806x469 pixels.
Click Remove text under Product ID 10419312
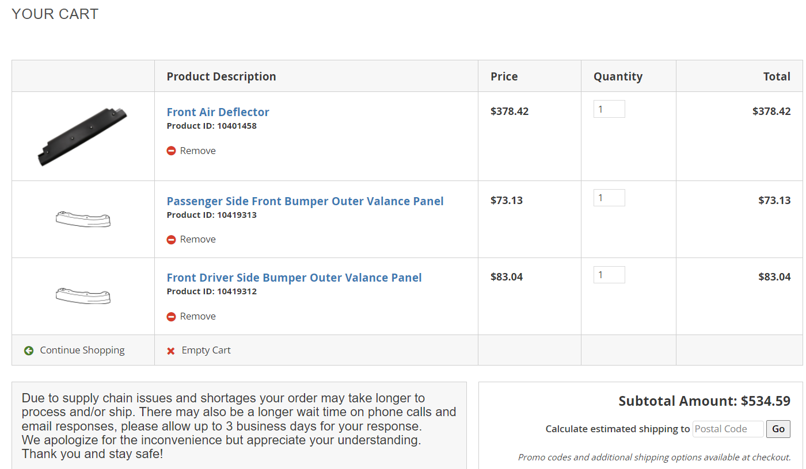(x=197, y=316)
